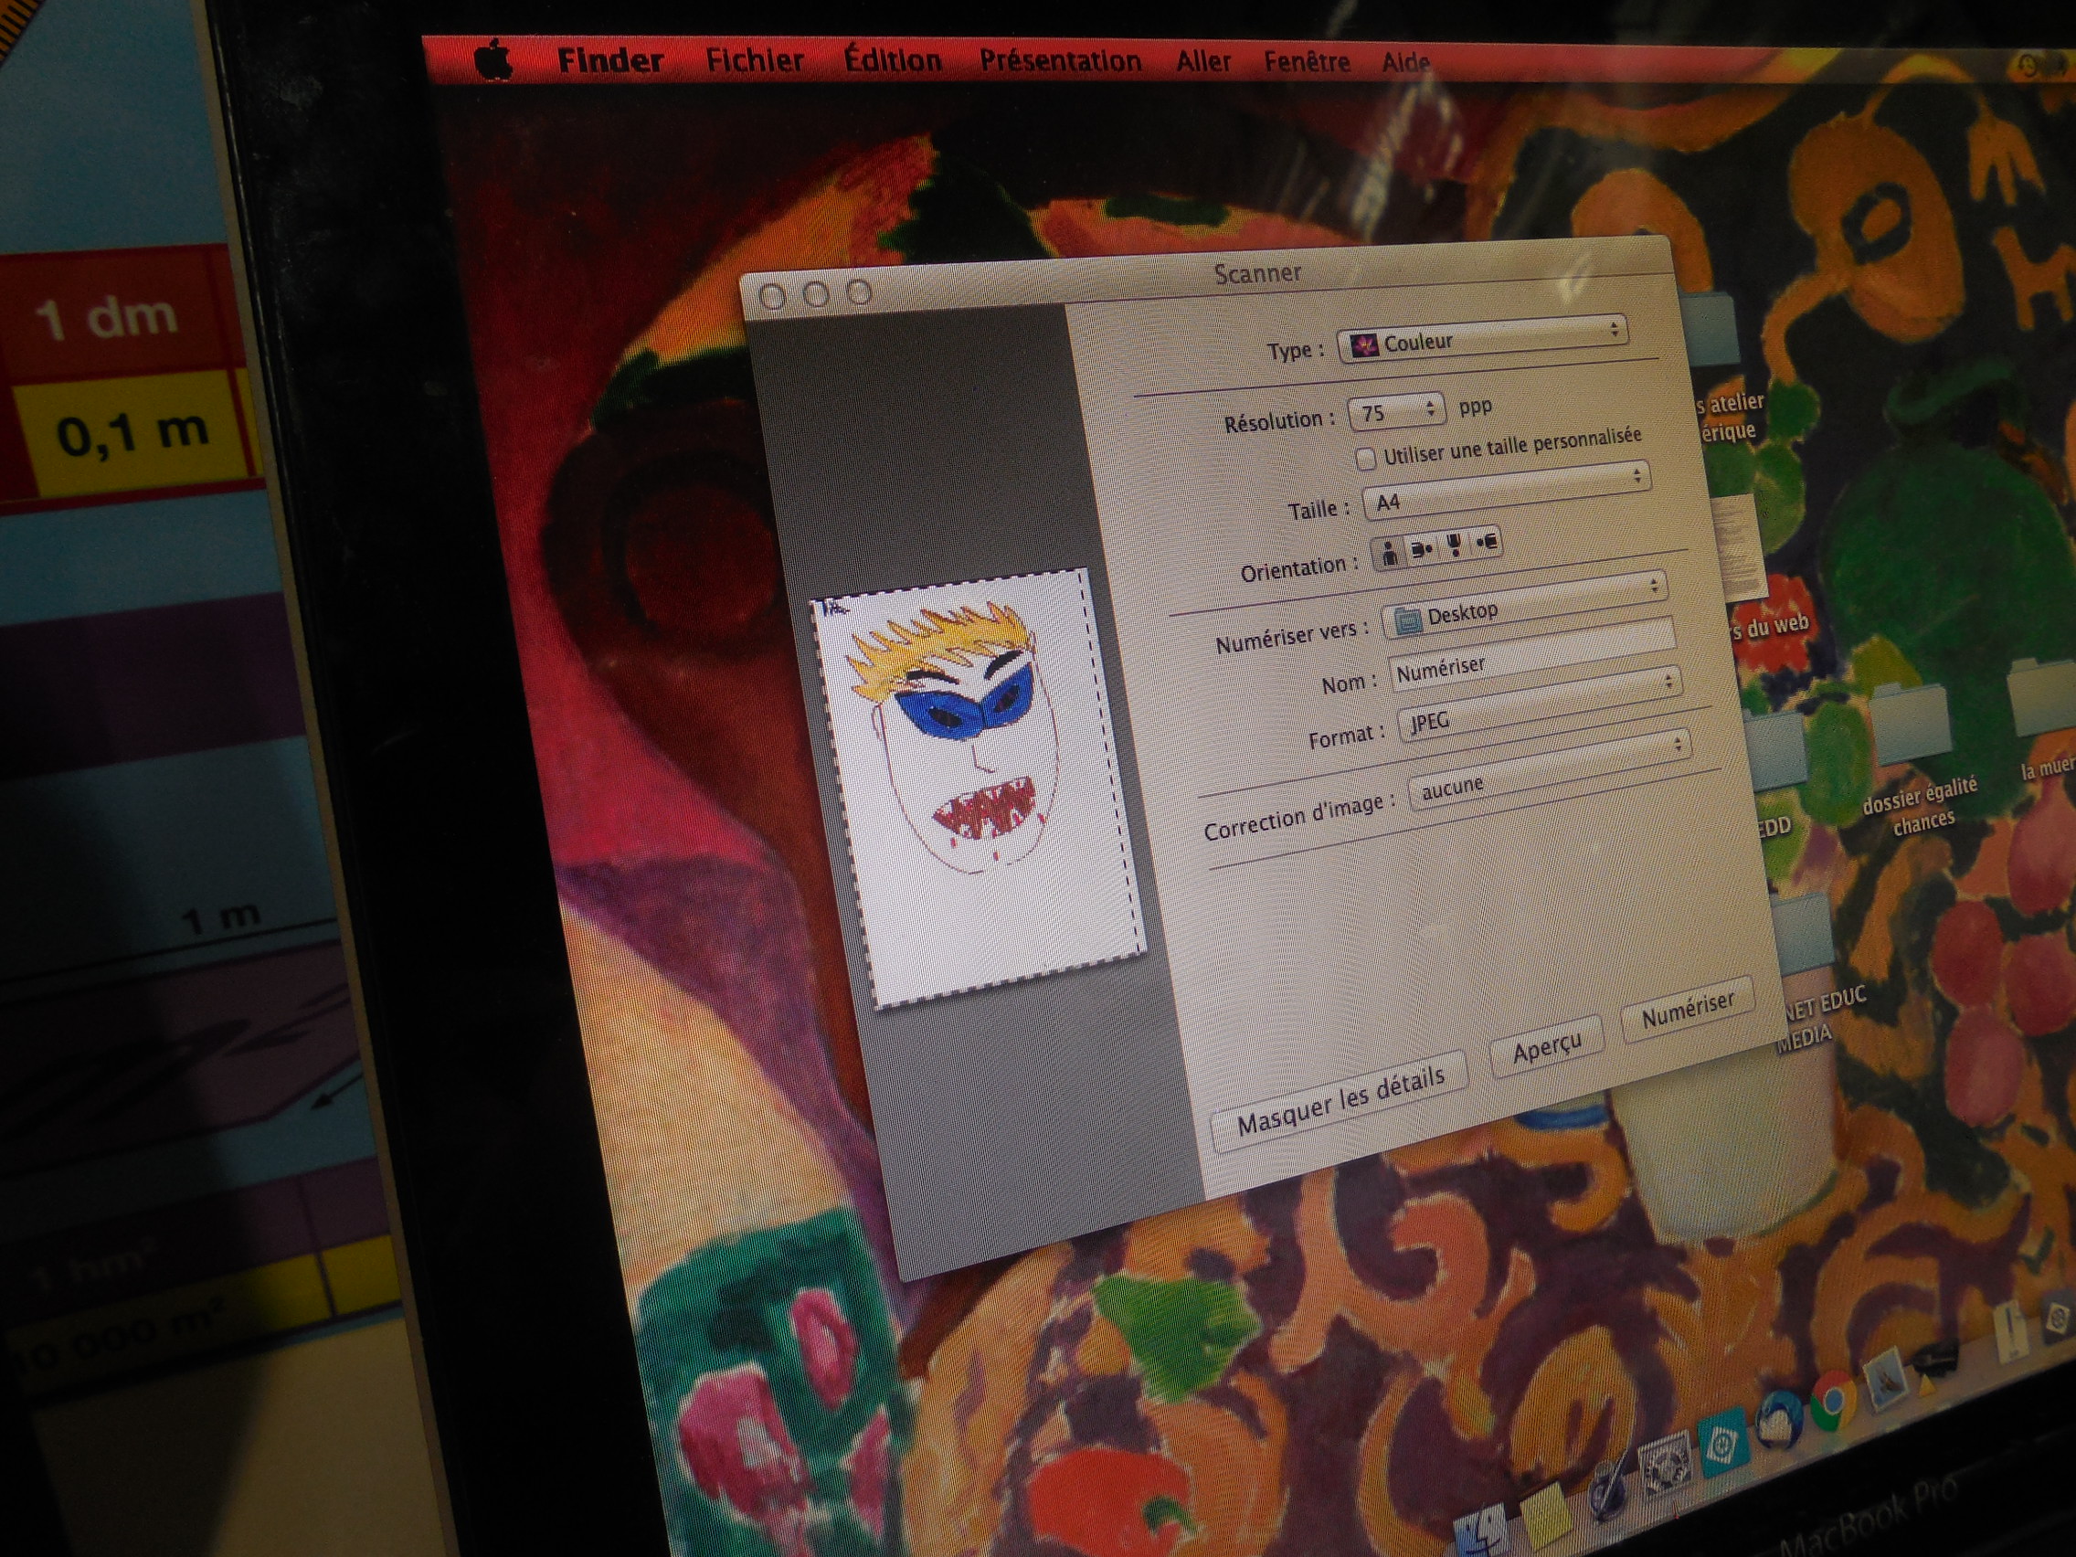Open the scanner device icon in Dock
The image size is (2076, 1557).
point(1933,1359)
